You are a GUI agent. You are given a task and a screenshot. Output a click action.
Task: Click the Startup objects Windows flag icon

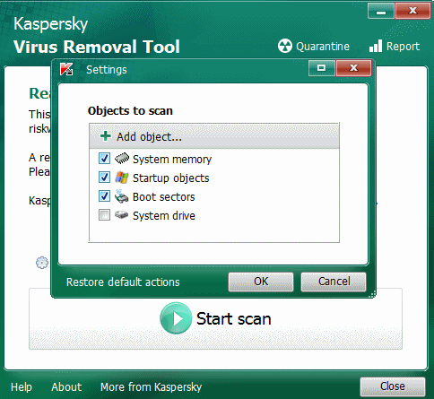pos(122,178)
